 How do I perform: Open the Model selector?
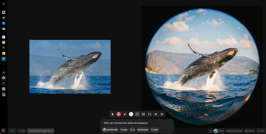tap(219, 131)
